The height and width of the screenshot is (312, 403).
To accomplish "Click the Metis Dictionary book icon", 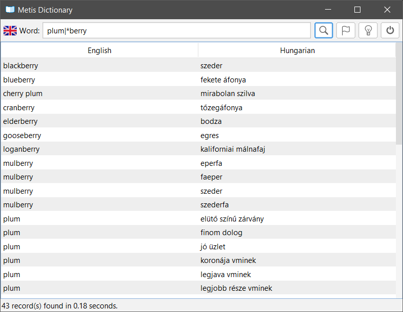I will 10,10.
